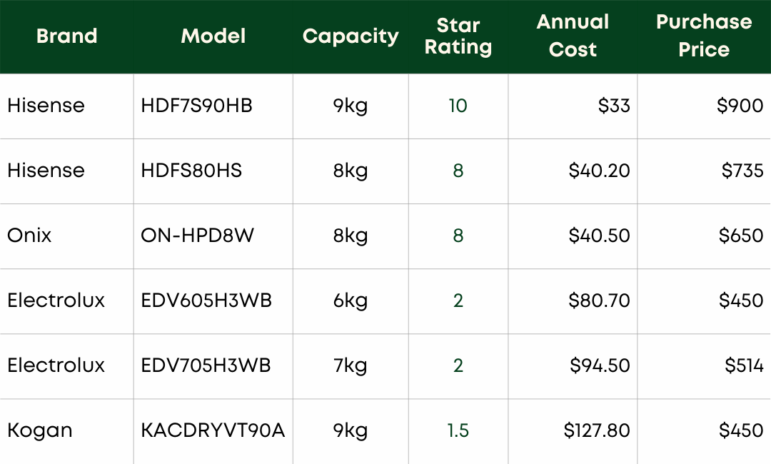The width and height of the screenshot is (771, 464).
Task: Click the $514 purchase price cell
Action: point(744,365)
